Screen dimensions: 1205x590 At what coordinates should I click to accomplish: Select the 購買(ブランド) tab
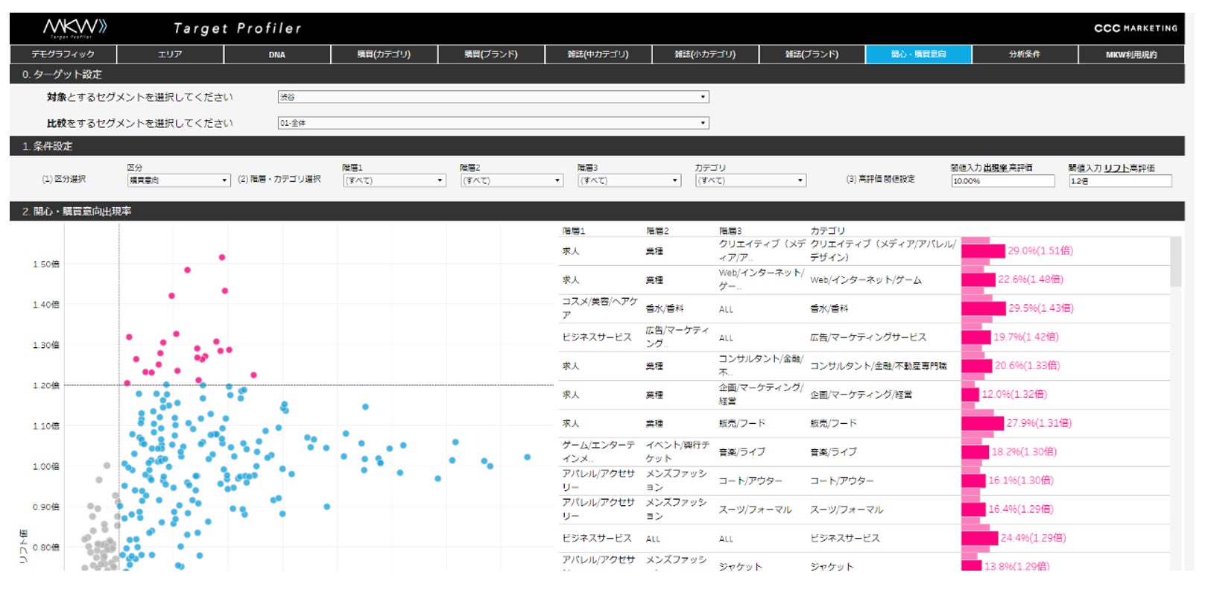pyautogui.click(x=491, y=54)
